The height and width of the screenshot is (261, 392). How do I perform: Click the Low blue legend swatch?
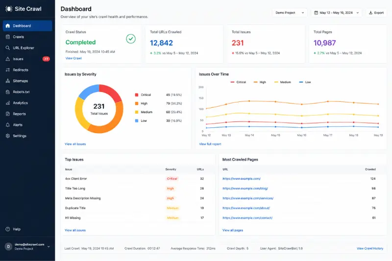pos(137,120)
